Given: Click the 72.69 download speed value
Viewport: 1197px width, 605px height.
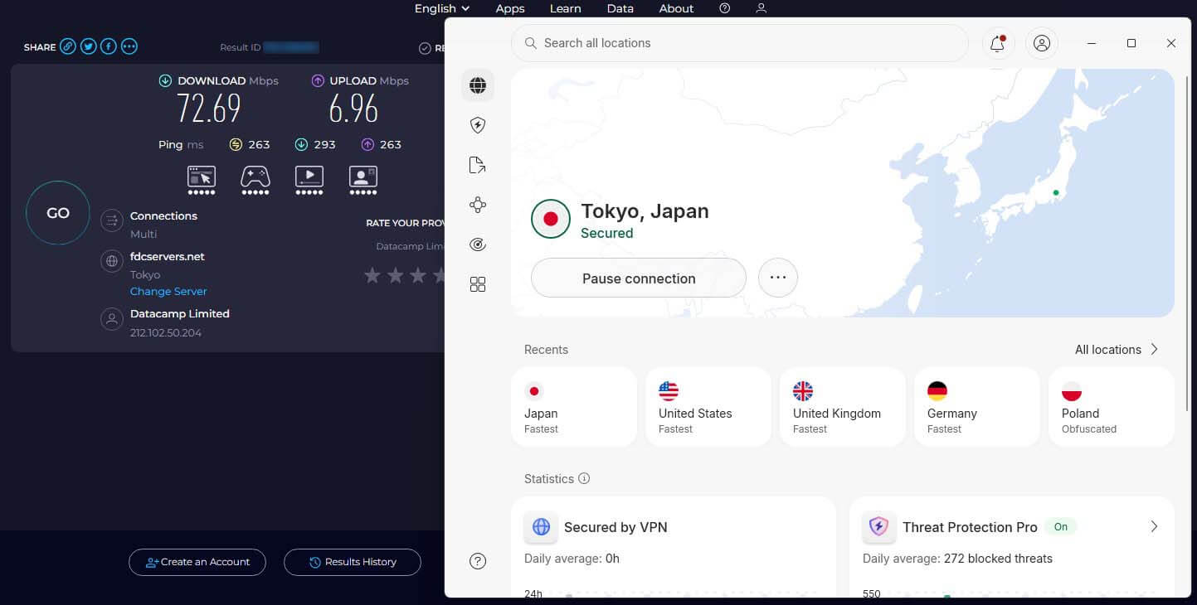Looking at the screenshot, I should click(209, 109).
